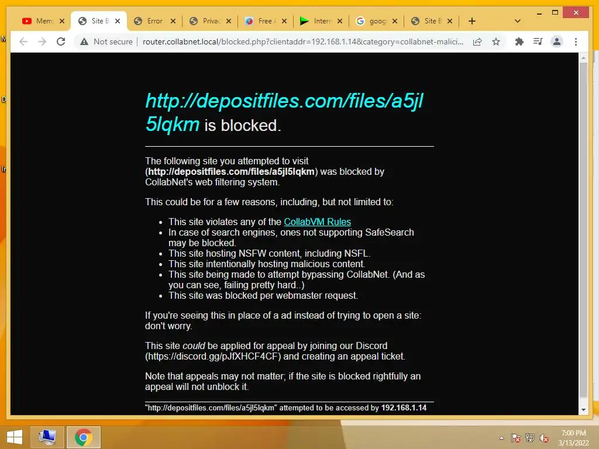Close the Free tab
The width and height of the screenshot is (599, 449).
point(284,21)
